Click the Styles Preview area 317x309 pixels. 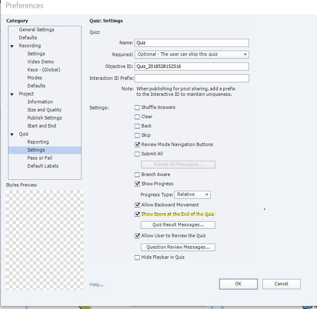45,240
